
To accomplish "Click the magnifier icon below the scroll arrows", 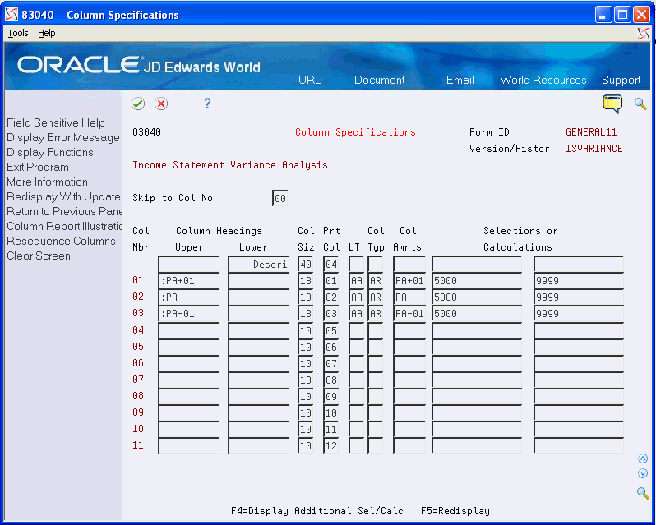I will pos(643,493).
